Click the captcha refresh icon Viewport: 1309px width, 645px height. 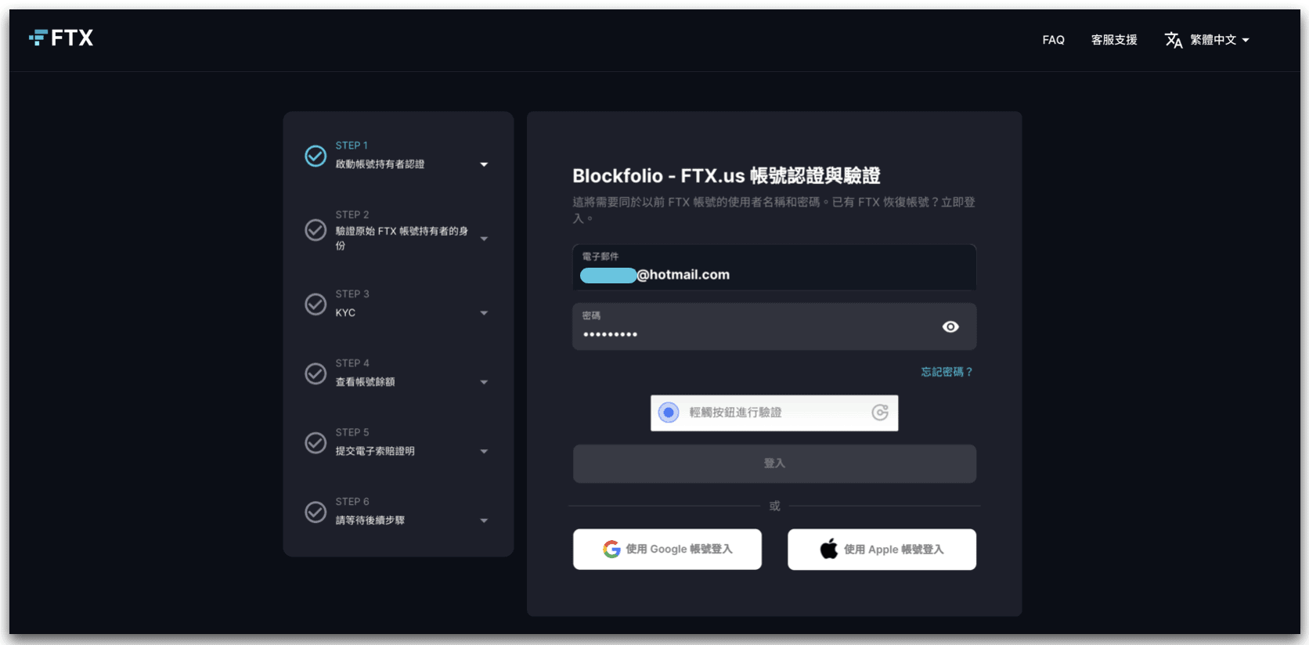pyautogui.click(x=880, y=413)
